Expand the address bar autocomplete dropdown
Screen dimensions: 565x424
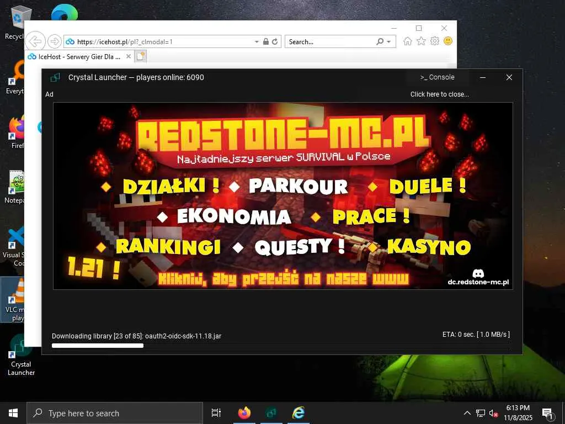coord(257,42)
